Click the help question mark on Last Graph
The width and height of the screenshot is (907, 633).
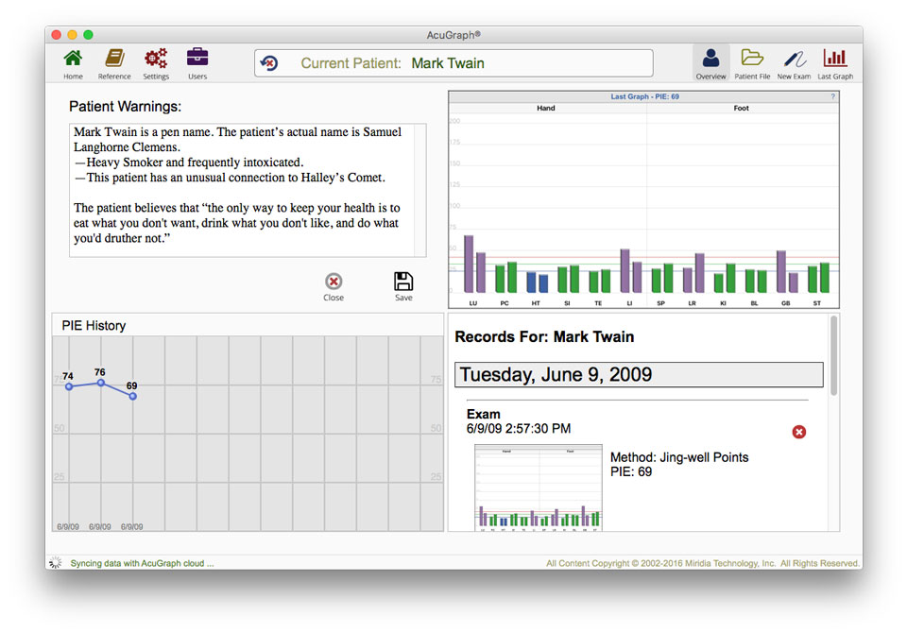(833, 96)
